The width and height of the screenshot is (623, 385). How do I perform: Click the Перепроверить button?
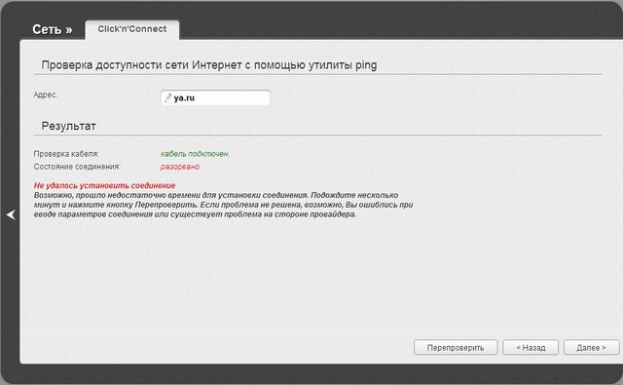(x=456, y=348)
